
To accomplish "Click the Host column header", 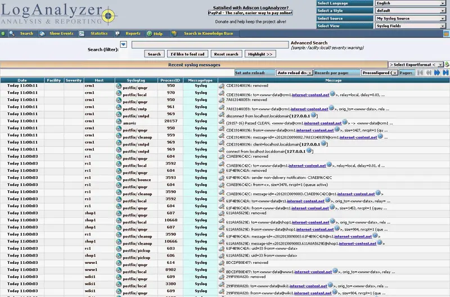I will coord(99,80).
